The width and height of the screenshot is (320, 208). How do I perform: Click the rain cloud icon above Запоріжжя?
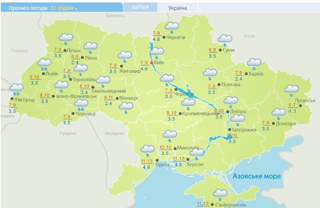pyautogui.click(x=238, y=120)
